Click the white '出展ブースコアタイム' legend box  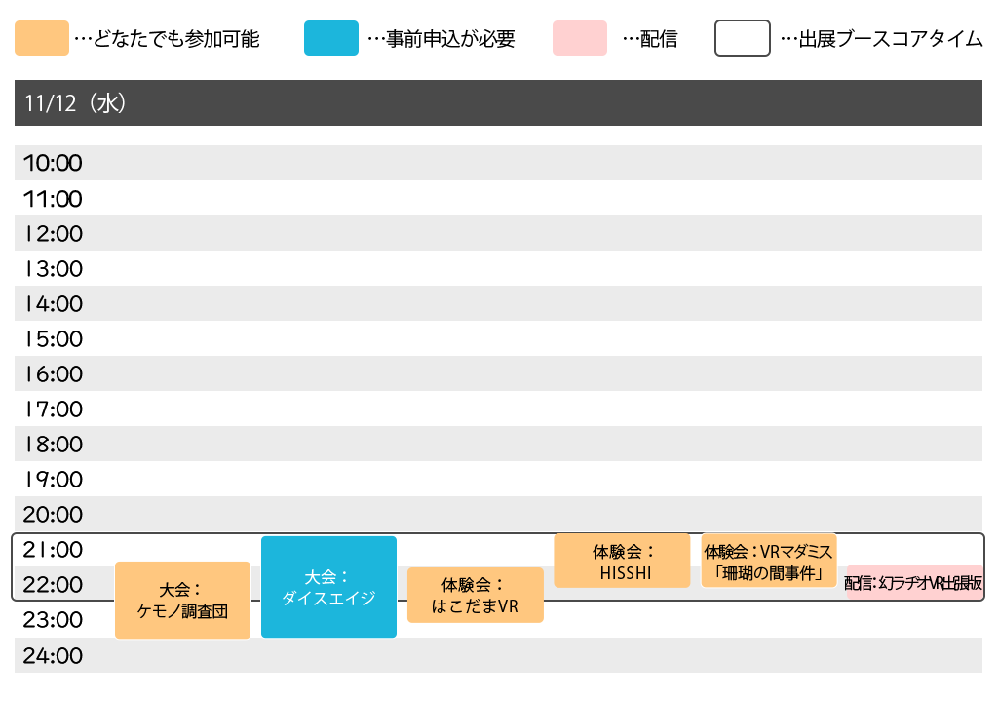point(743,39)
